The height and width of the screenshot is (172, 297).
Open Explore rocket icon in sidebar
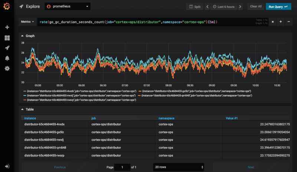(7, 48)
